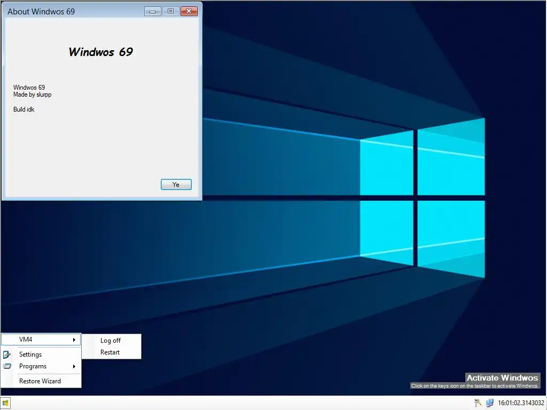Maximize the About Windwos 69 window
The height and width of the screenshot is (410, 547).
point(170,11)
